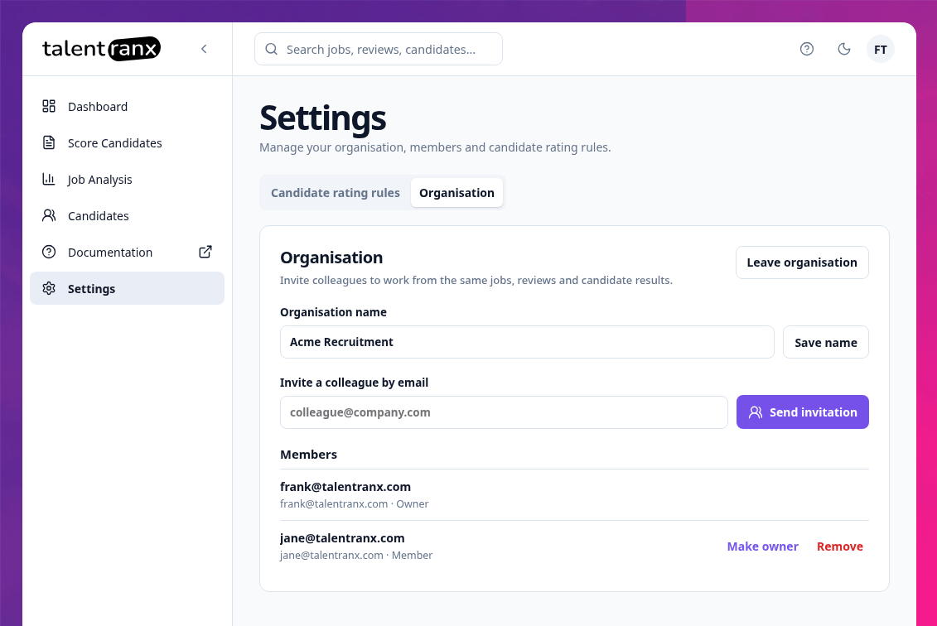Click the Organisation name field with Acme Recruitment

527,342
